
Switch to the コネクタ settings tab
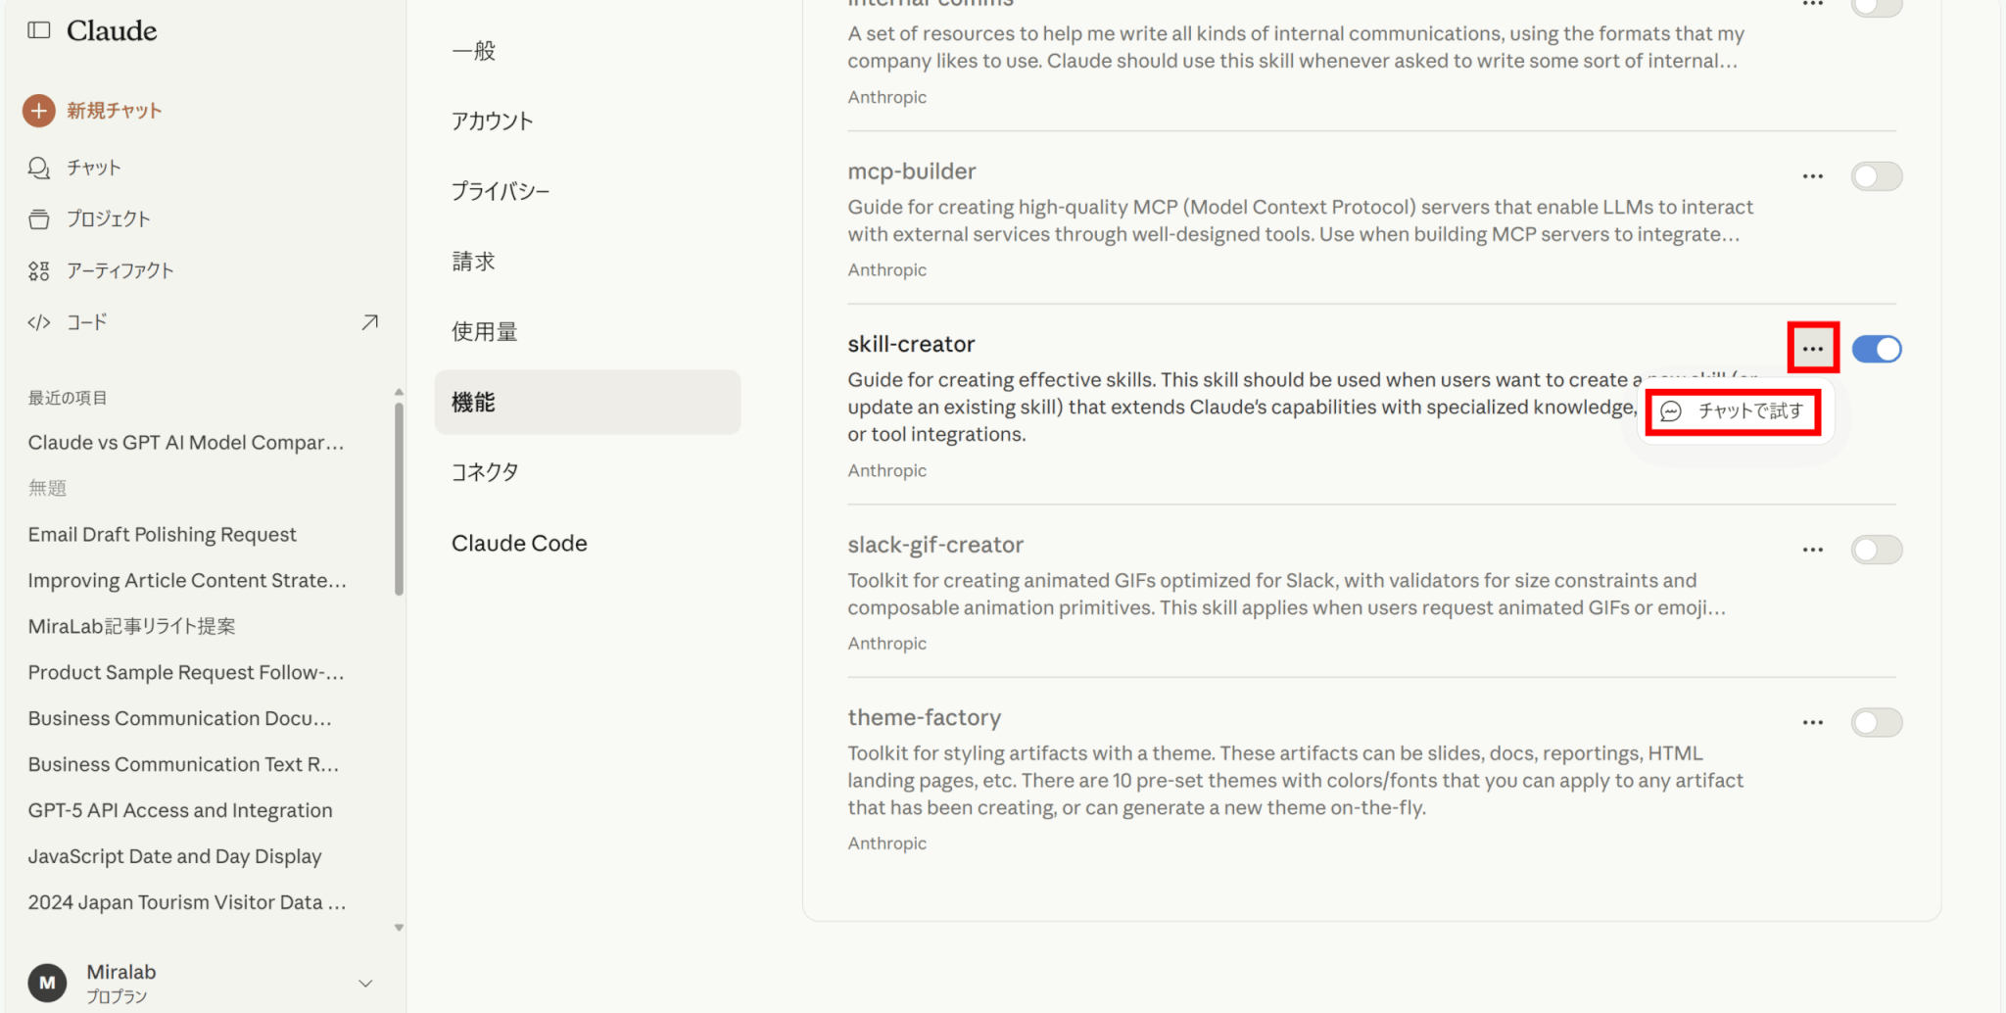pos(485,472)
